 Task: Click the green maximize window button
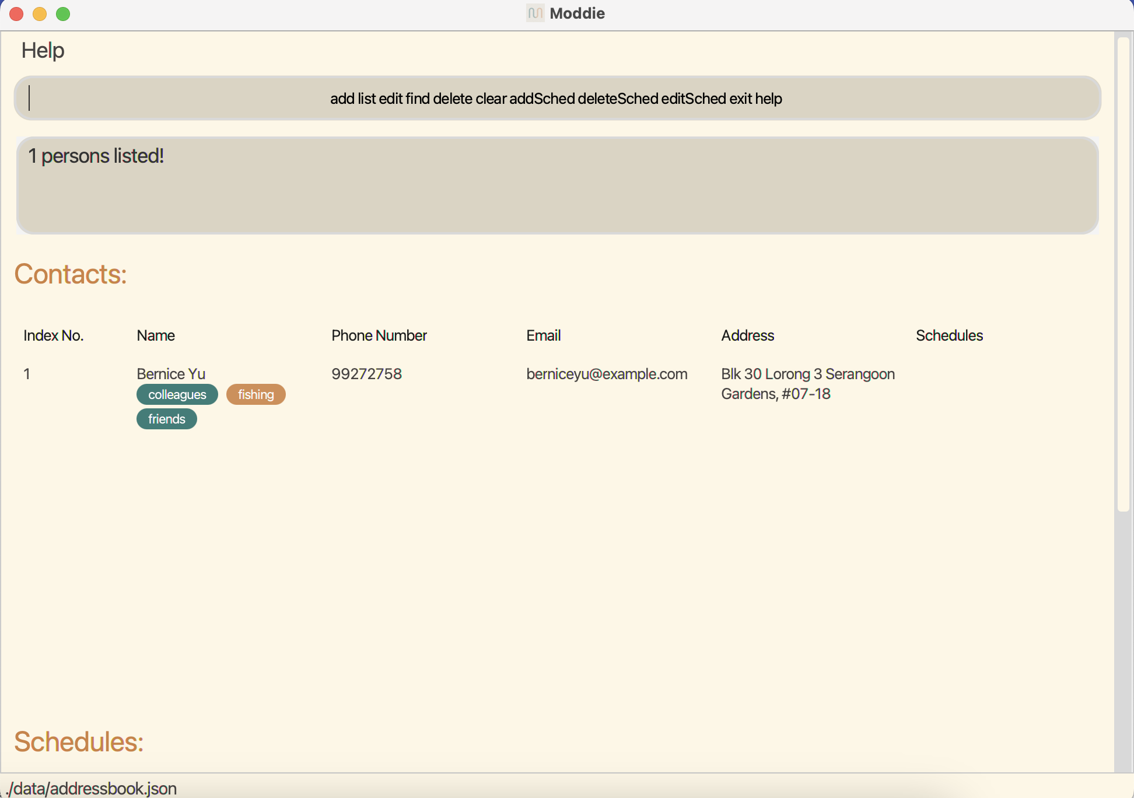[63, 13]
